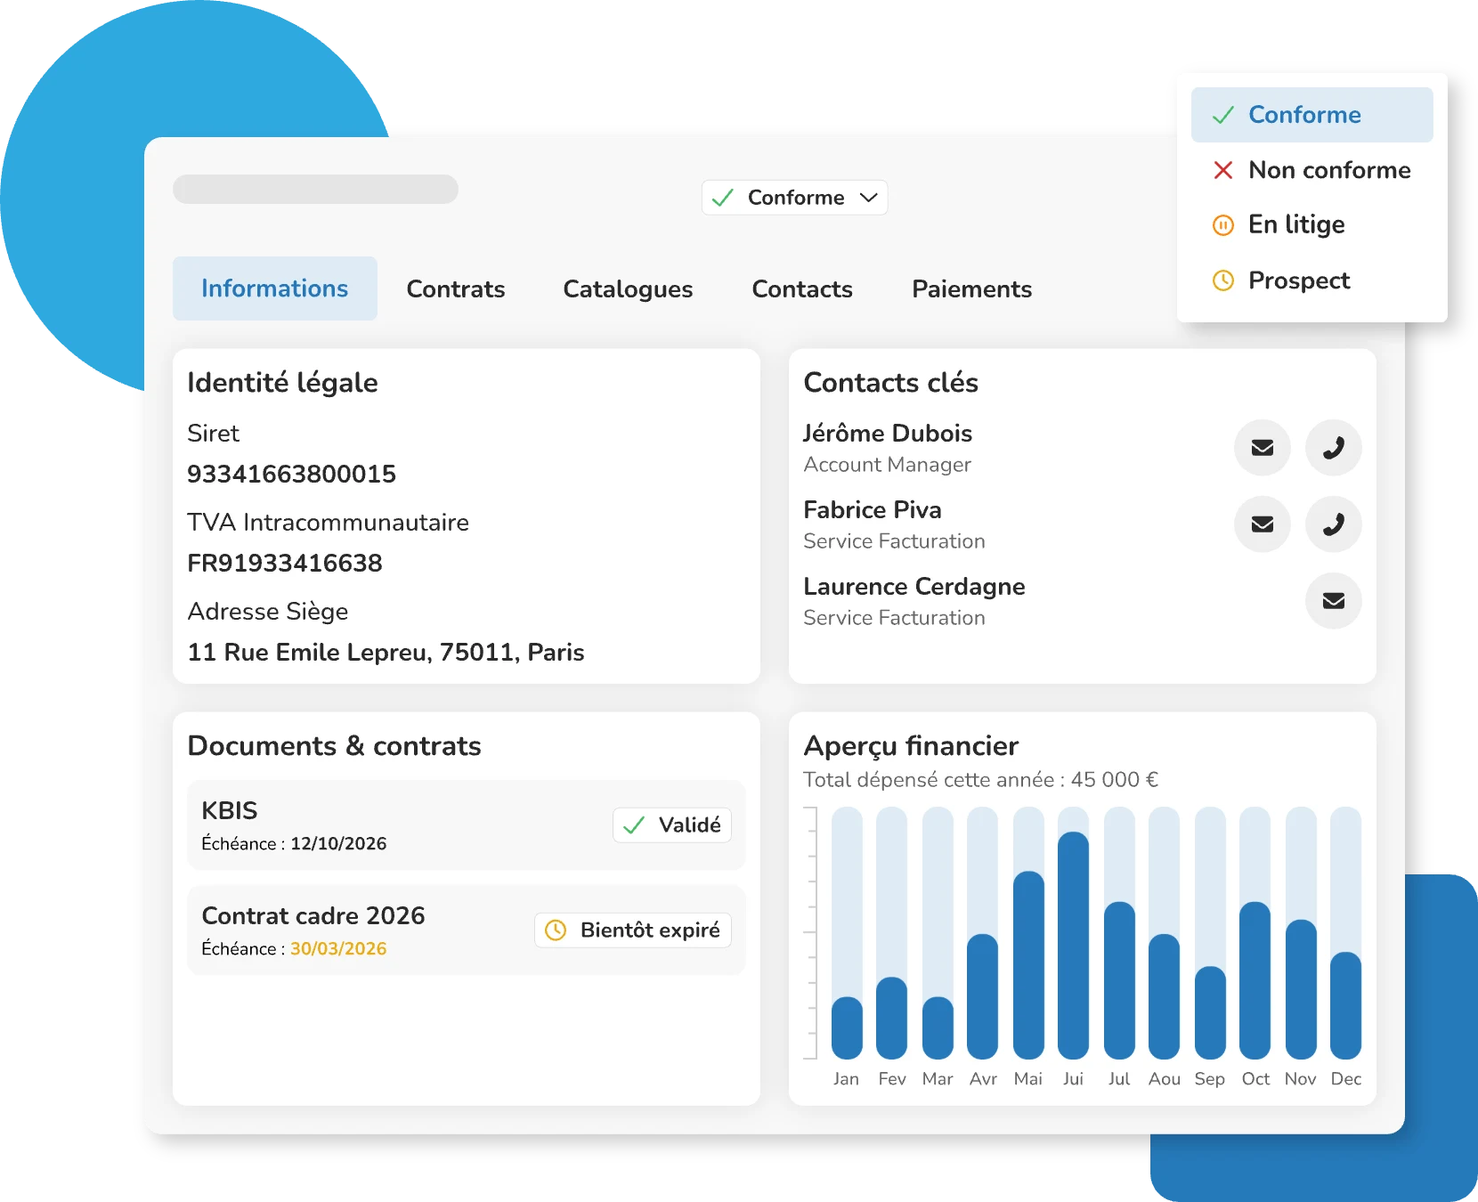Set status to En litige
The height and width of the screenshot is (1202, 1478).
pos(1312,225)
